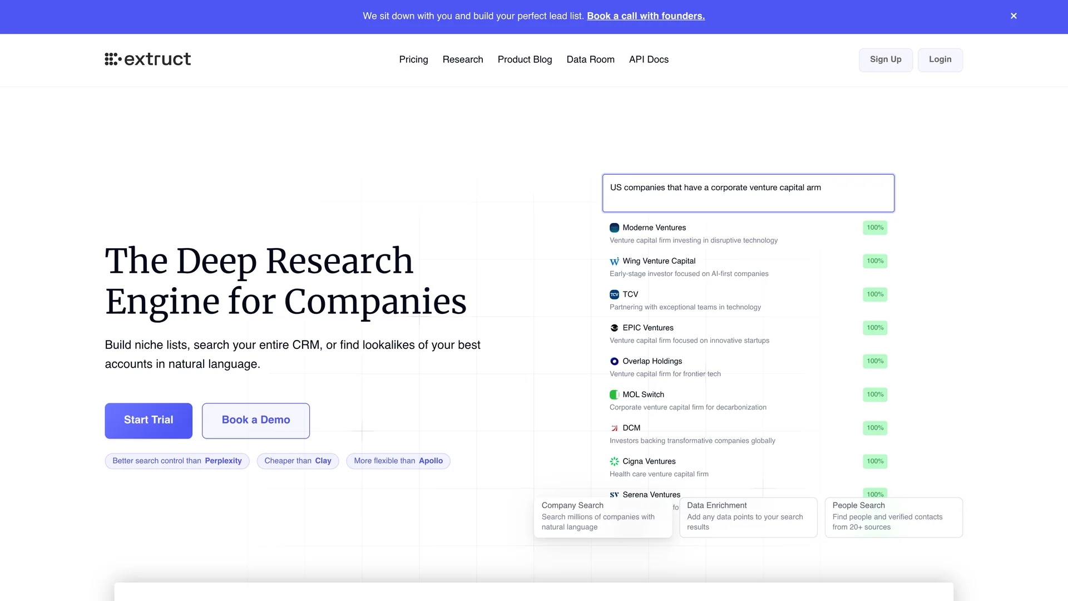The image size is (1068, 601).
Task: Select the TCV result name
Action: 630,294
